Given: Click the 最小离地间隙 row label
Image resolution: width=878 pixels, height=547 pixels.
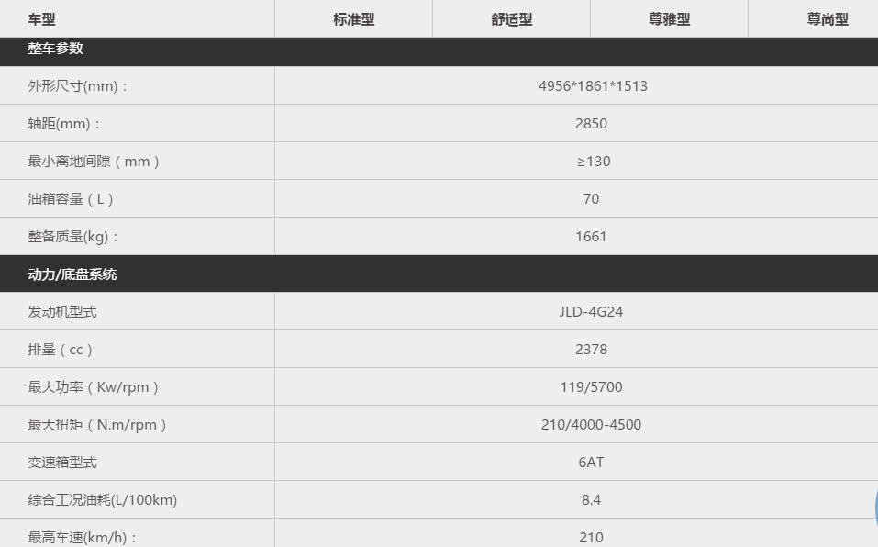Looking at the screenshot, I should (x=94, y=162).
